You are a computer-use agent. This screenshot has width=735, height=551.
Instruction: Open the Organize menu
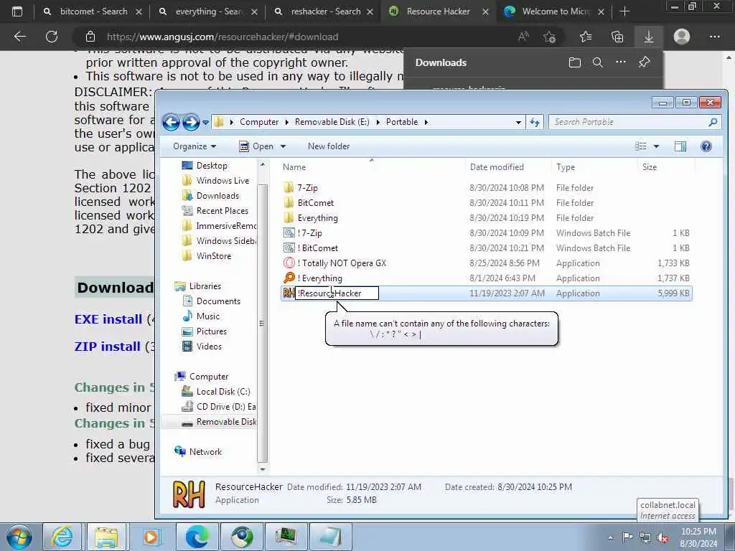(x=195, y=146)
